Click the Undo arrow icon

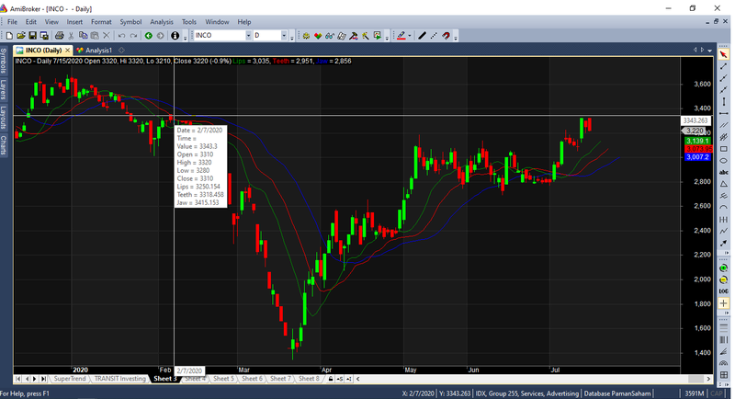122,36
